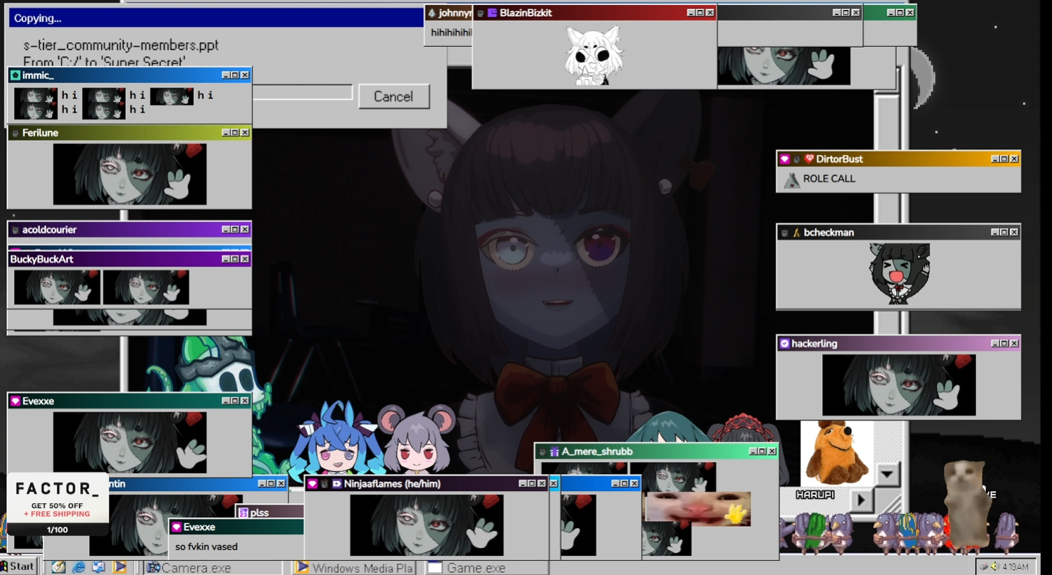Click the waving emote in Ninjaaflames window
The height and width of the screenshot is (575, 1052).
(x=427, y=525)
